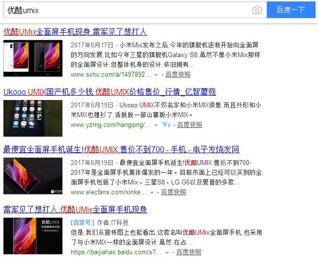Open 百度快照 for the yzmg.com result
This screenshot has height=265, width=318.
190,125
